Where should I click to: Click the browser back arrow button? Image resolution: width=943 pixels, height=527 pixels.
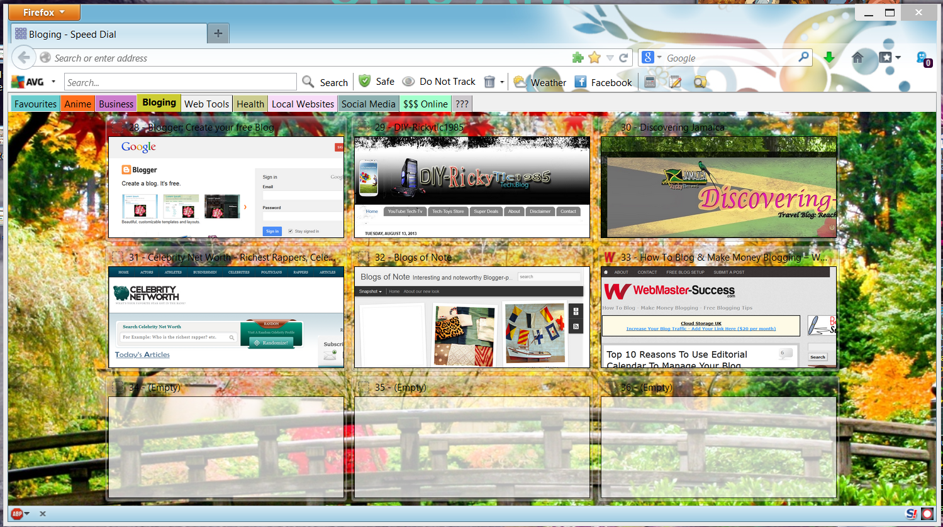coord(23,58)
